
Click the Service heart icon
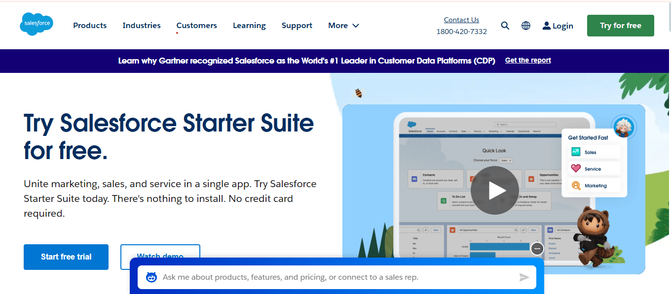tap(576, 168)
